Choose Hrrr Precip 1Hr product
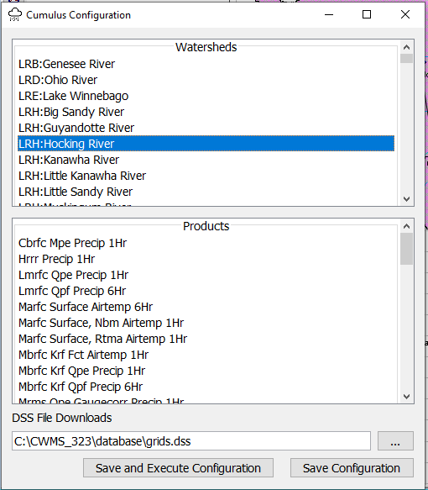Image resolution: width=428 pixels, height=490 pixels. (x=206, y=259)
